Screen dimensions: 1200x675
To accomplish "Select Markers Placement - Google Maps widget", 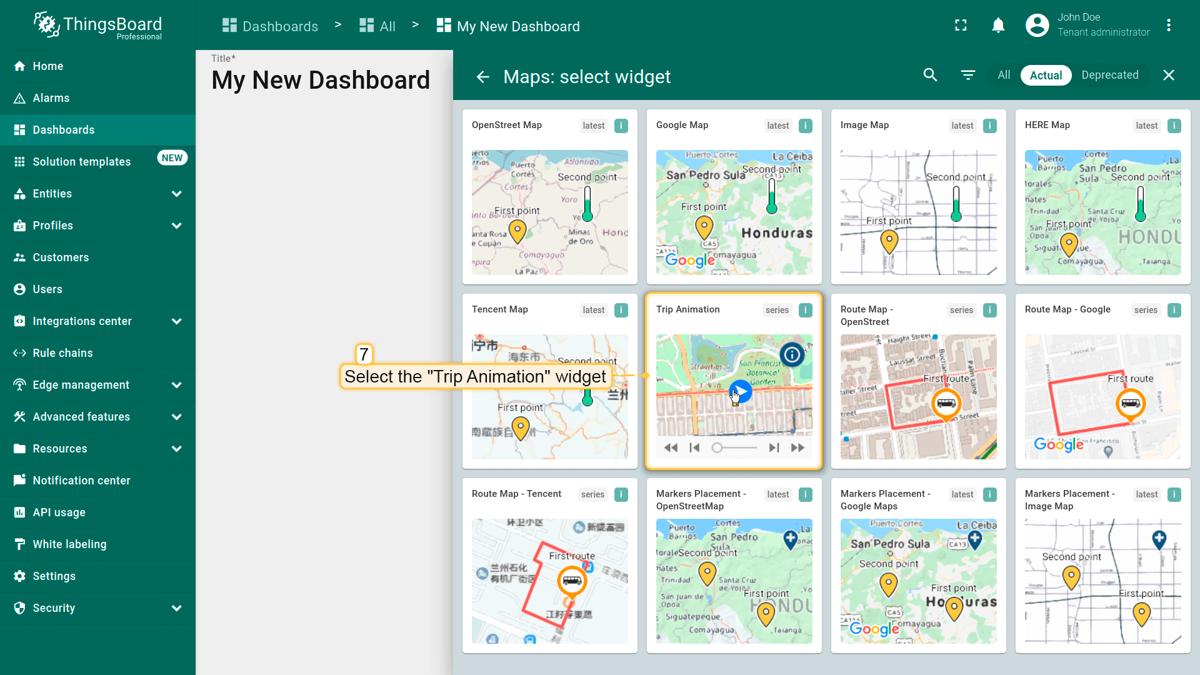I will click(x=919, y=566).
